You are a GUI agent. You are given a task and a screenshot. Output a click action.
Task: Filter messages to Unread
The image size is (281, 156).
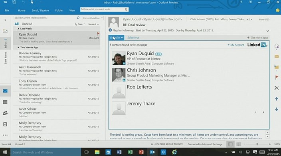point(27,24)
